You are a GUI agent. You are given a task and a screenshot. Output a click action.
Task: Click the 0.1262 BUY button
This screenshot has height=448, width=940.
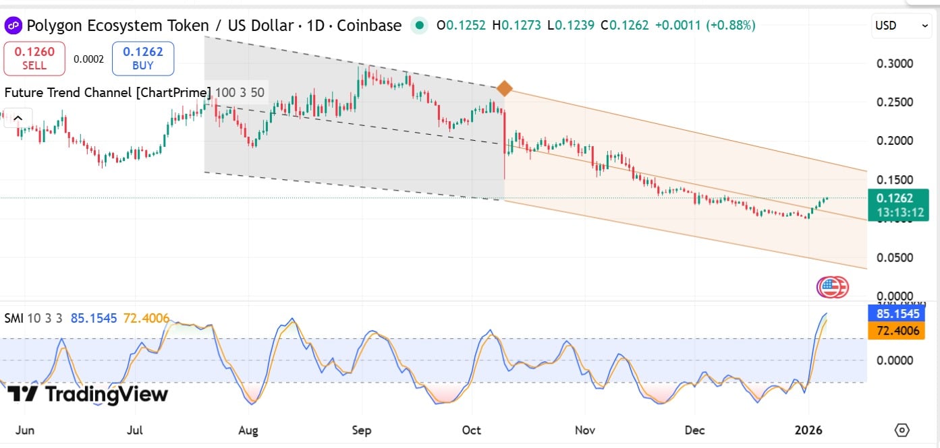pyautogui.click(x=143, y=59)
